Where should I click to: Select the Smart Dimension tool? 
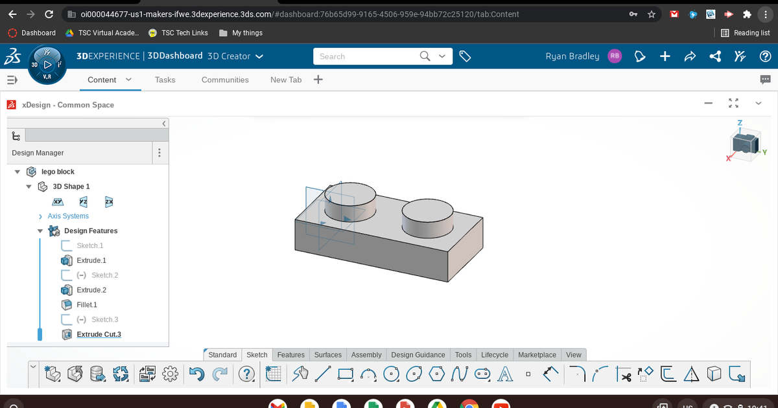coord(551,374)
